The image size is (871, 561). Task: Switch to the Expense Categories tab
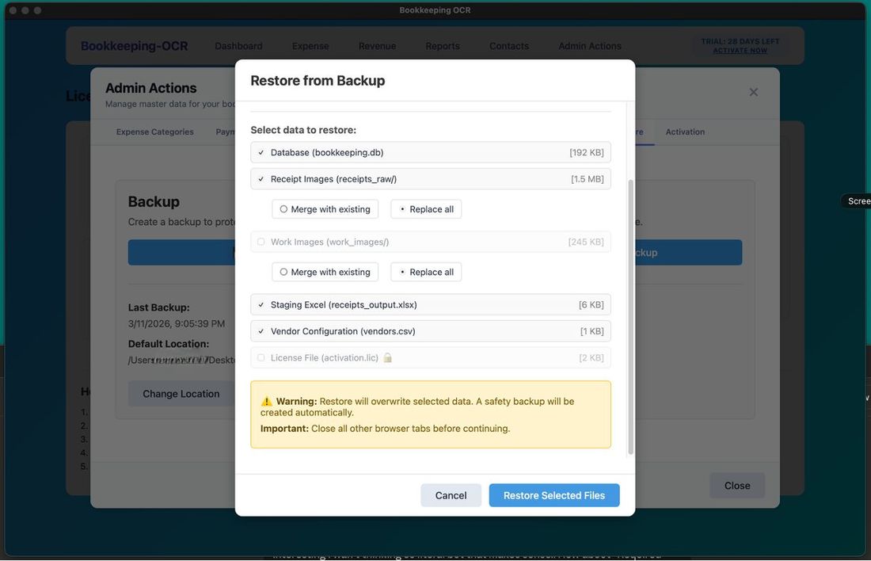click(154, 132)
